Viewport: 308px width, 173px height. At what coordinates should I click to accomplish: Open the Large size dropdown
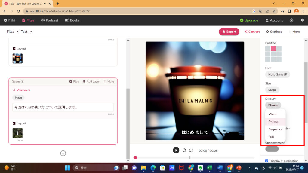coord(272,90)
